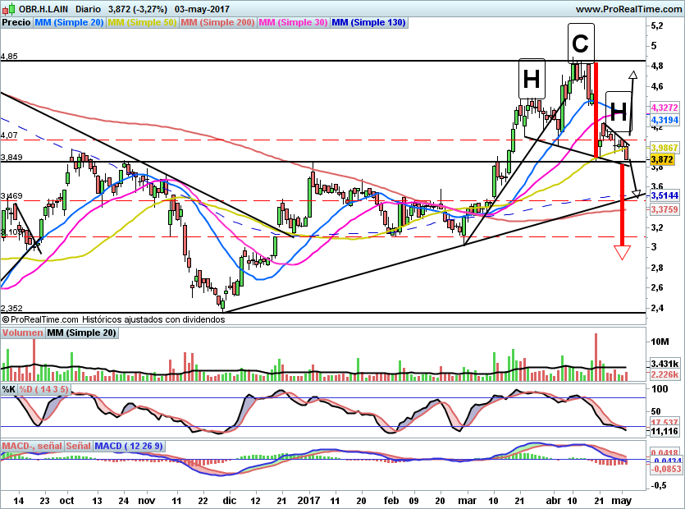Click the 3,431k volume value tag
The image size is (685, 509).
[663, 363]
